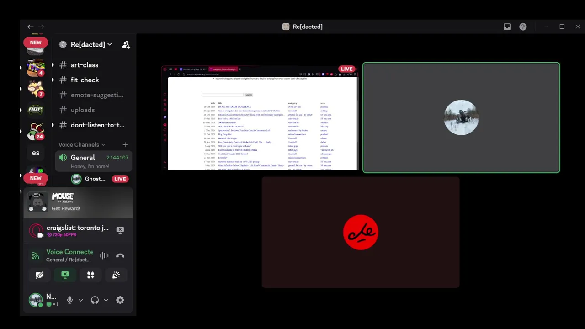Disconnect from voice with hang-up icon

[120, 256]
